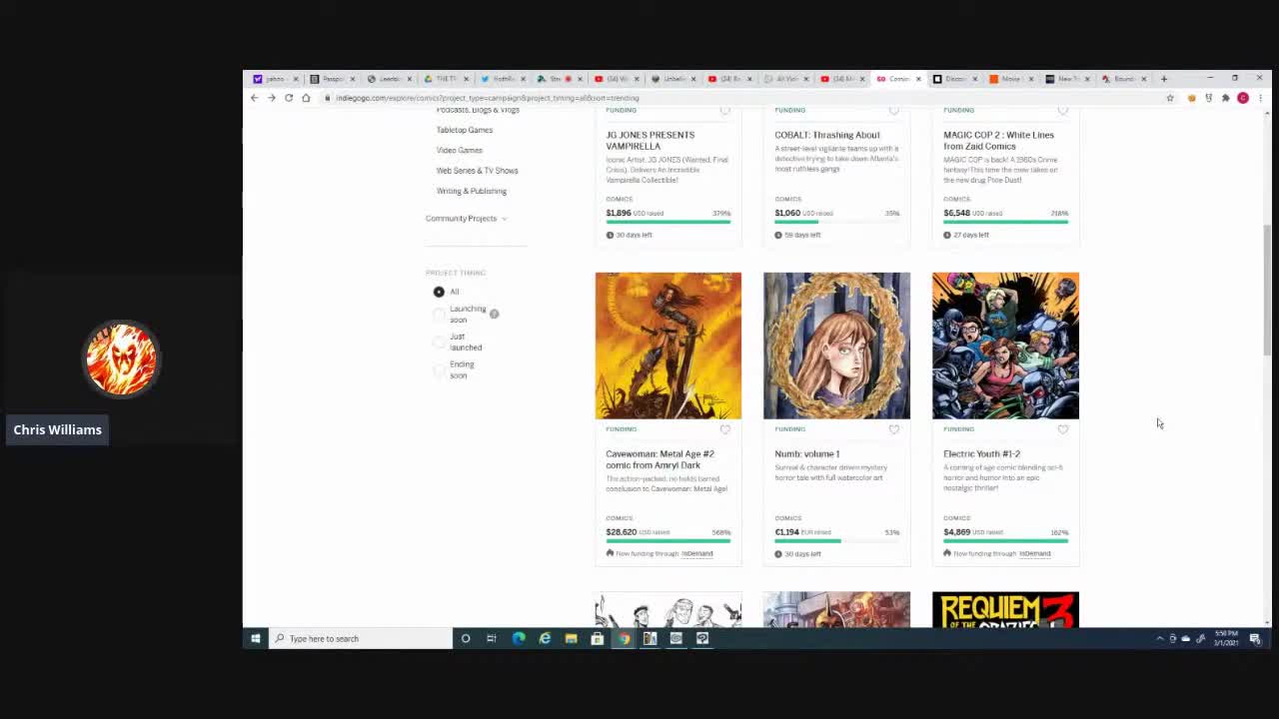
Task: Go back with the browser back arrow
Action: point(254,98)
